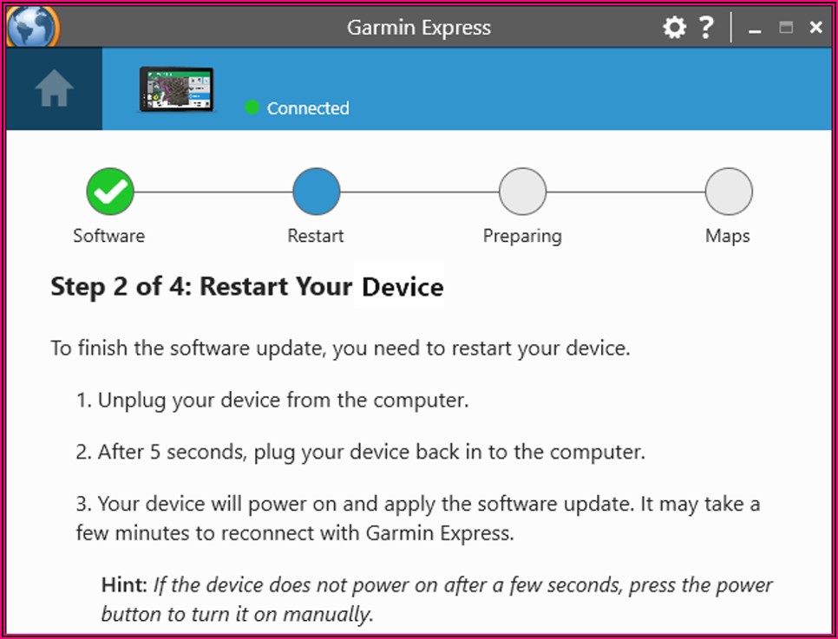838x639 pixels.
Task: Click the Software step label
Action: pyautogui.click(x=109, y=236)
